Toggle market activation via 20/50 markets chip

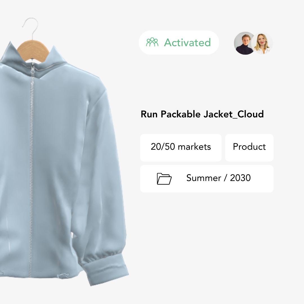click(181, 147)
